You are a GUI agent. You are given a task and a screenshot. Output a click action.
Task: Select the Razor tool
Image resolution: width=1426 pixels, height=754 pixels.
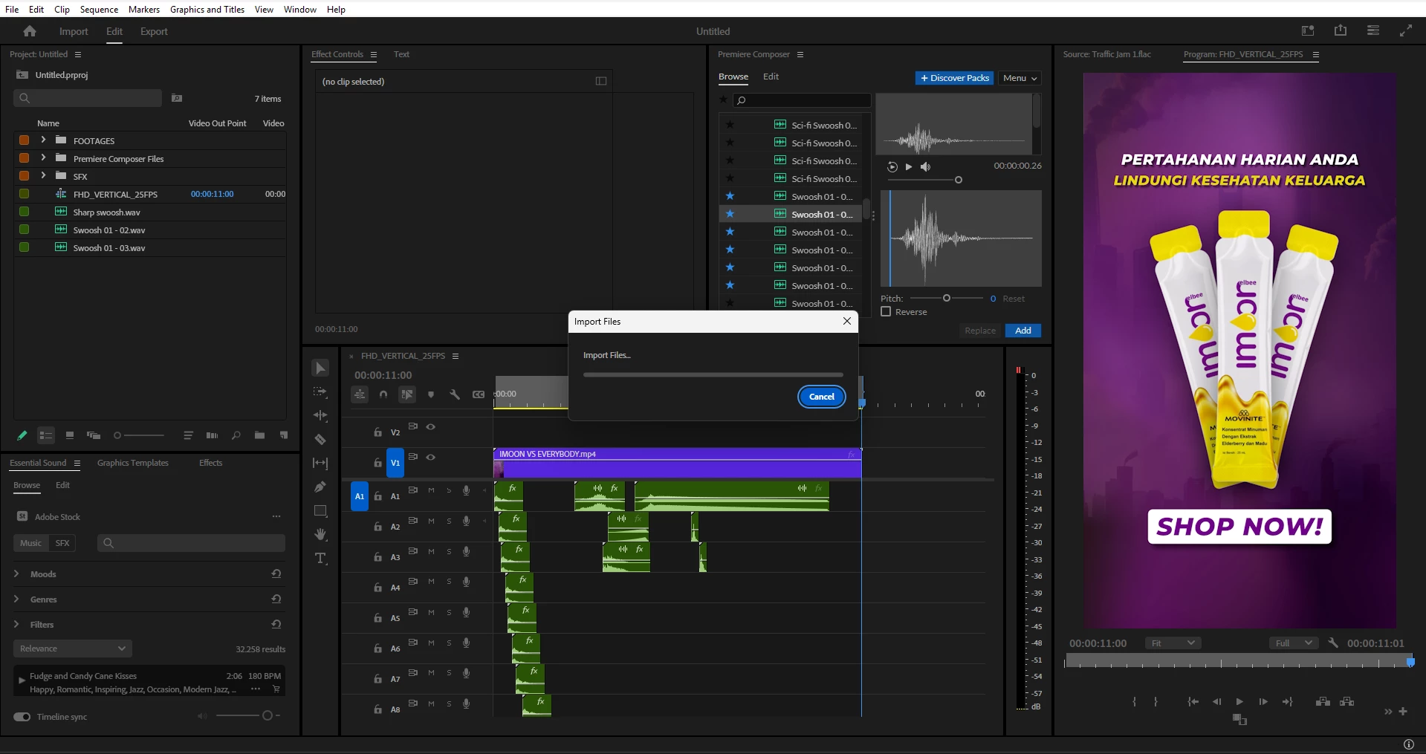320,440
